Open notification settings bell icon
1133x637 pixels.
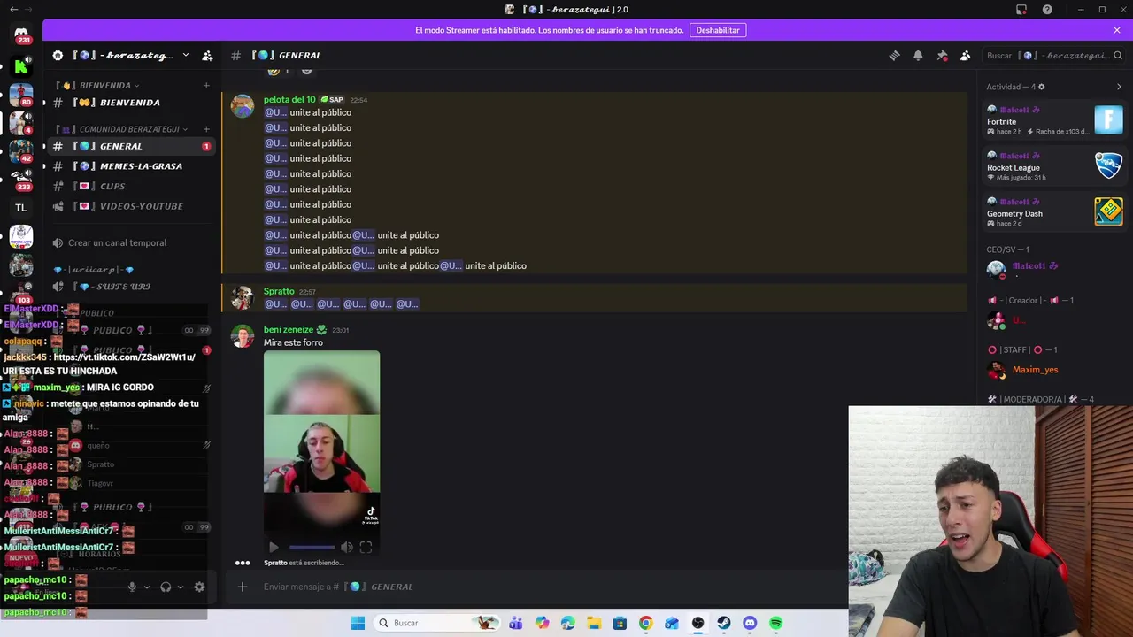pos(918,55)
